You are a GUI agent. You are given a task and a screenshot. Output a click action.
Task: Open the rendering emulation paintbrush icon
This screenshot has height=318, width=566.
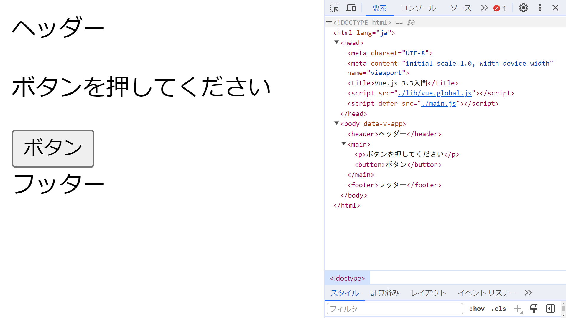coord(534,309)
